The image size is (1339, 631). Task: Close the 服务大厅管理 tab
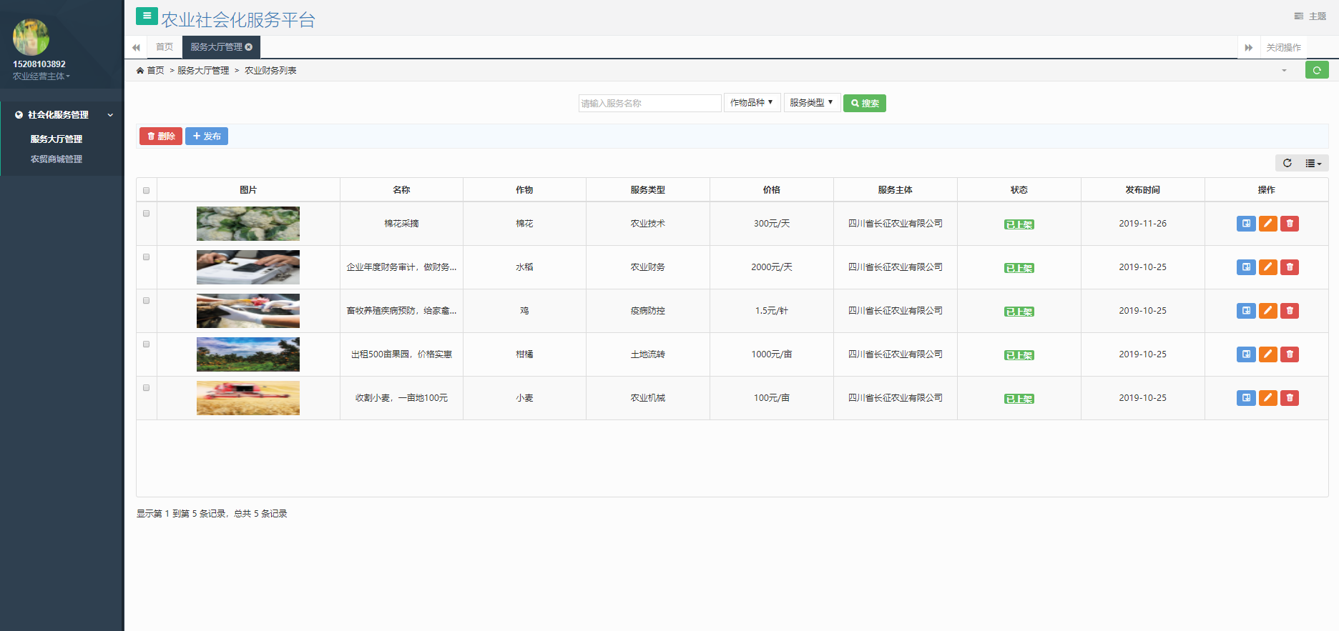tap(249, 47)
